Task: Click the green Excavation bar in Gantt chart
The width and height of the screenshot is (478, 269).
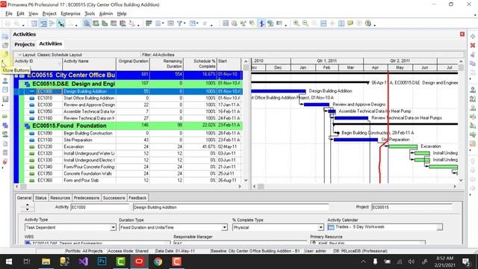Action: [x=403, y=146]
